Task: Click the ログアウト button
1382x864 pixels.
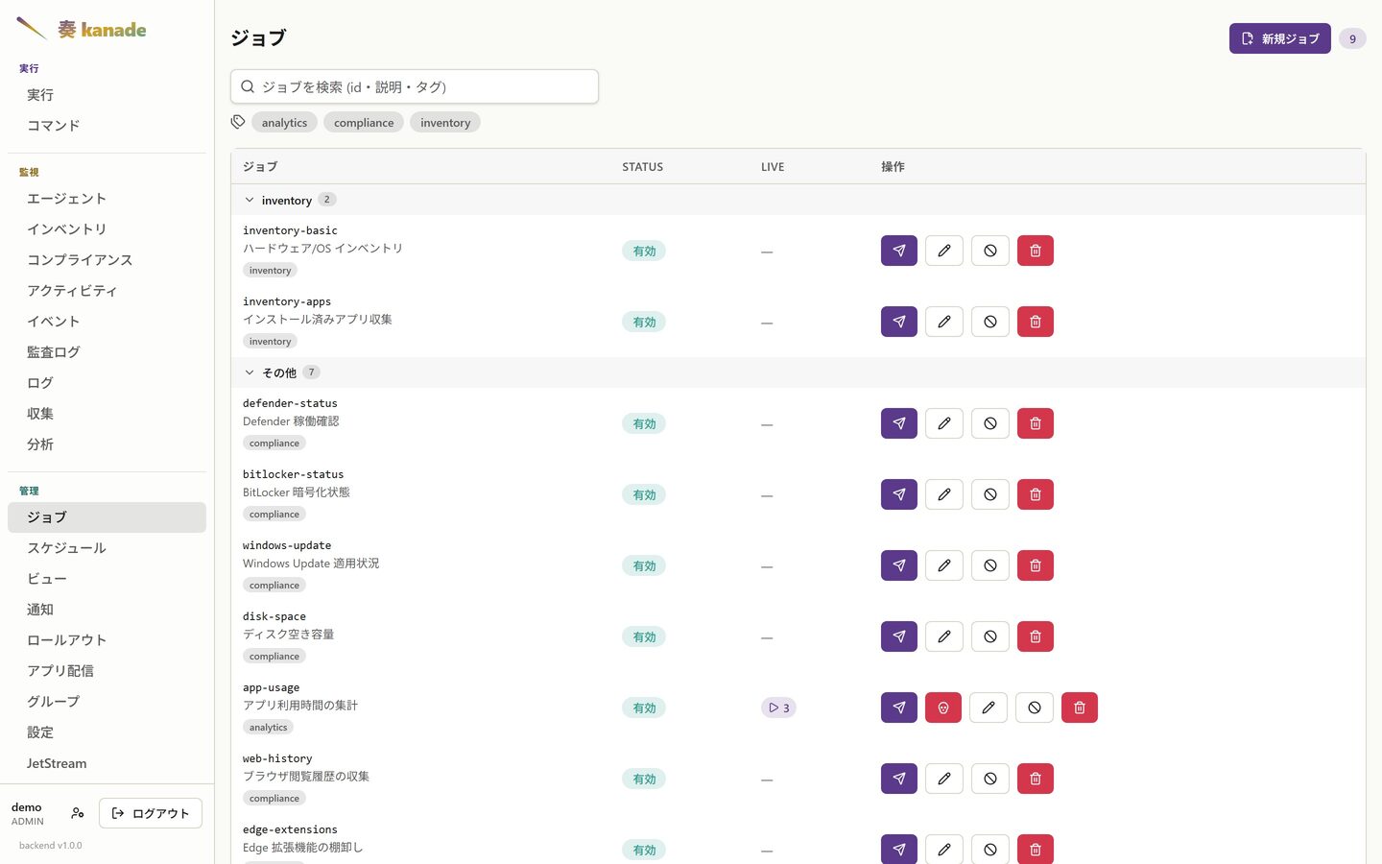Action: 151,813
